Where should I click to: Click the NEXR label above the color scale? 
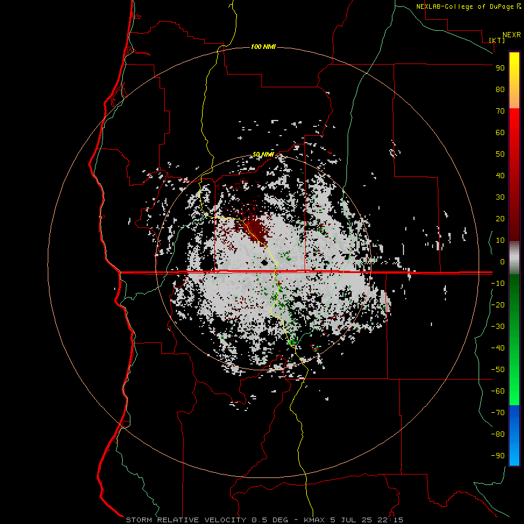click(512, 35)
